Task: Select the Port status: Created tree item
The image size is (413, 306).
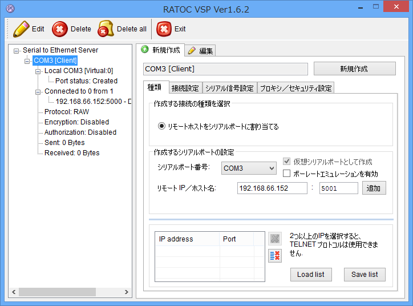Action: pyautogui.click(x=86, y=81)
